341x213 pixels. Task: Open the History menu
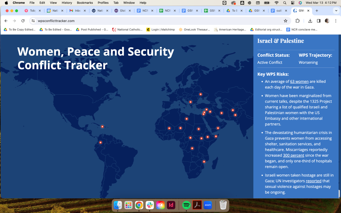(x=67, y=3)
